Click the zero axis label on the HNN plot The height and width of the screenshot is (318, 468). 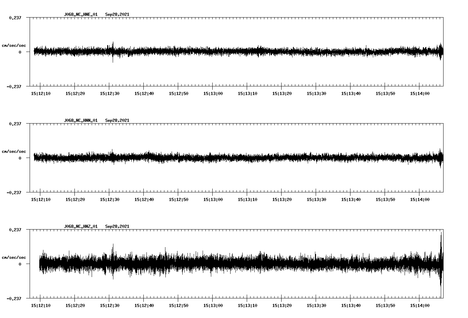click(20, 158)
